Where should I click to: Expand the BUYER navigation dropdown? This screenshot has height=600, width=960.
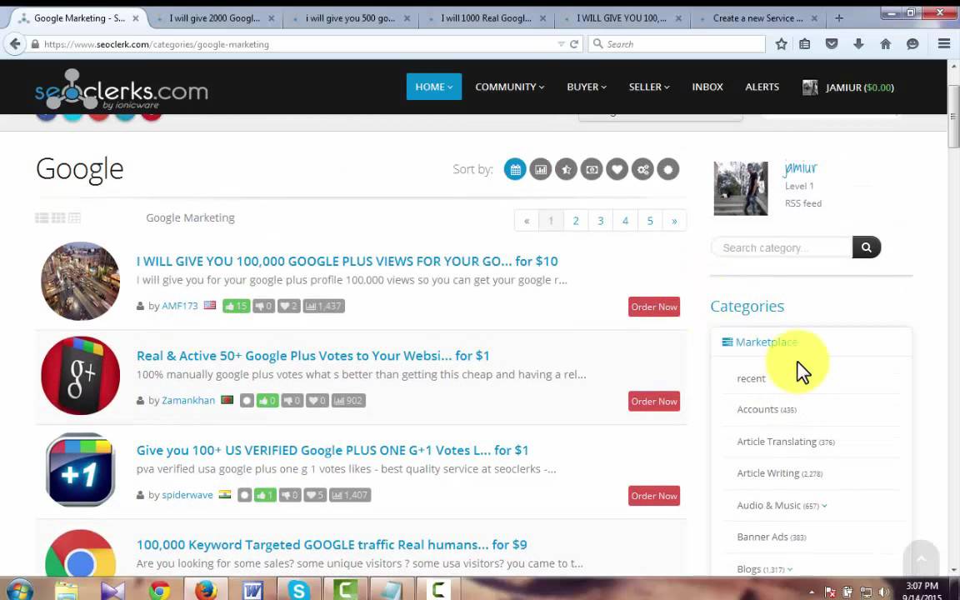tap(587, 87)
